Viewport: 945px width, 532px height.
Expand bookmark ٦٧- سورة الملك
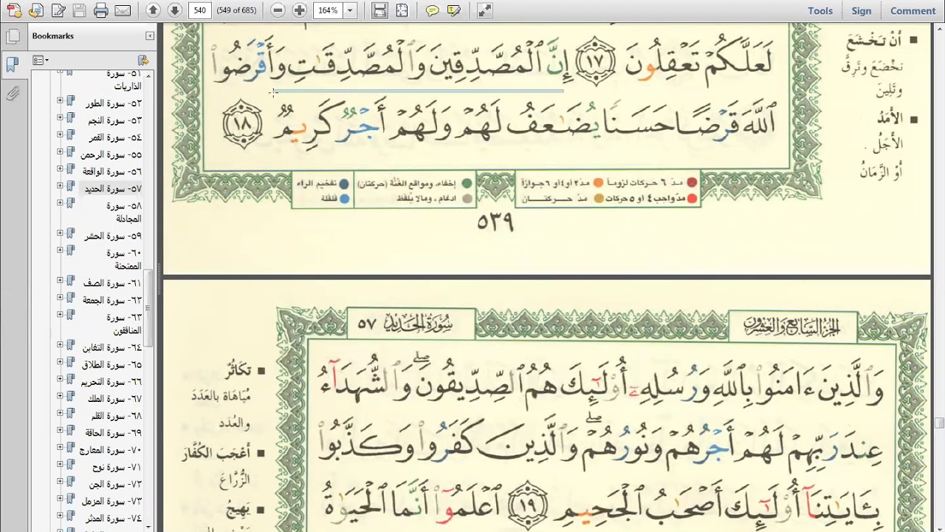60,395
